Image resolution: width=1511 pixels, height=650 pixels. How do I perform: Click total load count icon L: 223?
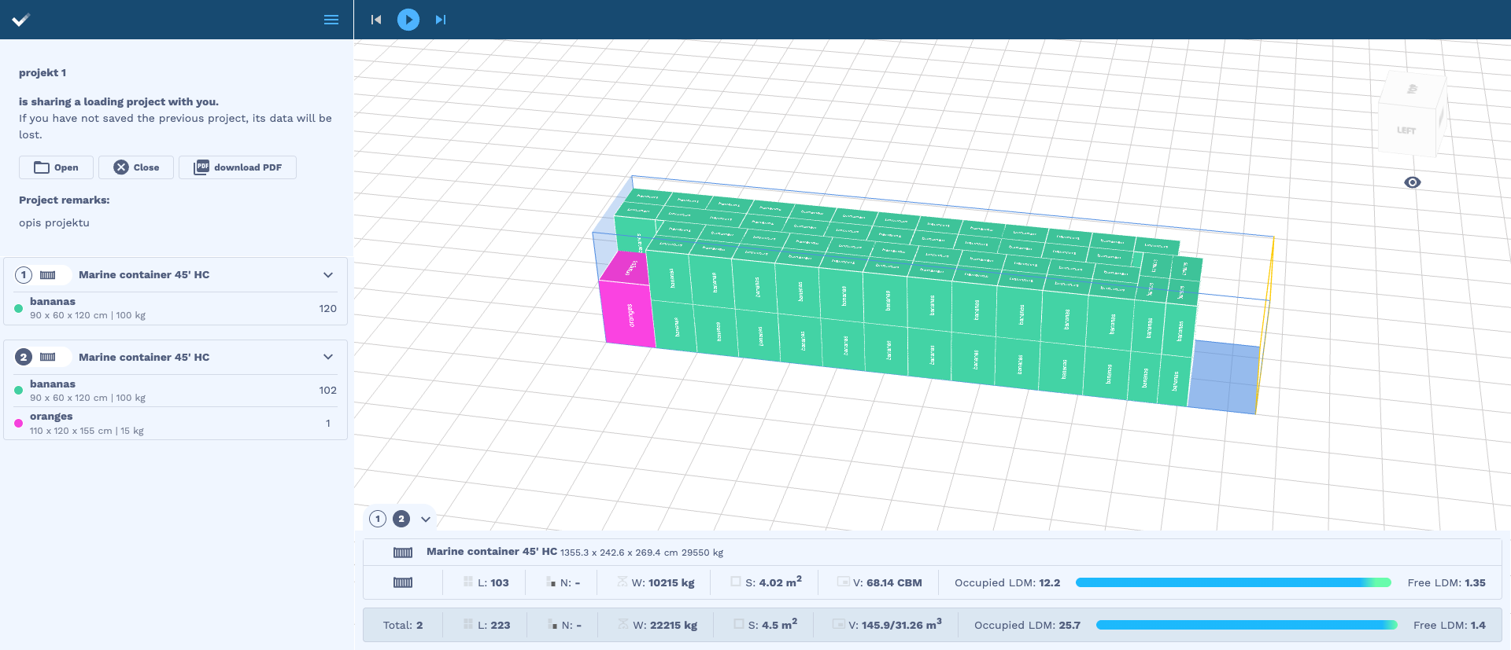(468, 624)
